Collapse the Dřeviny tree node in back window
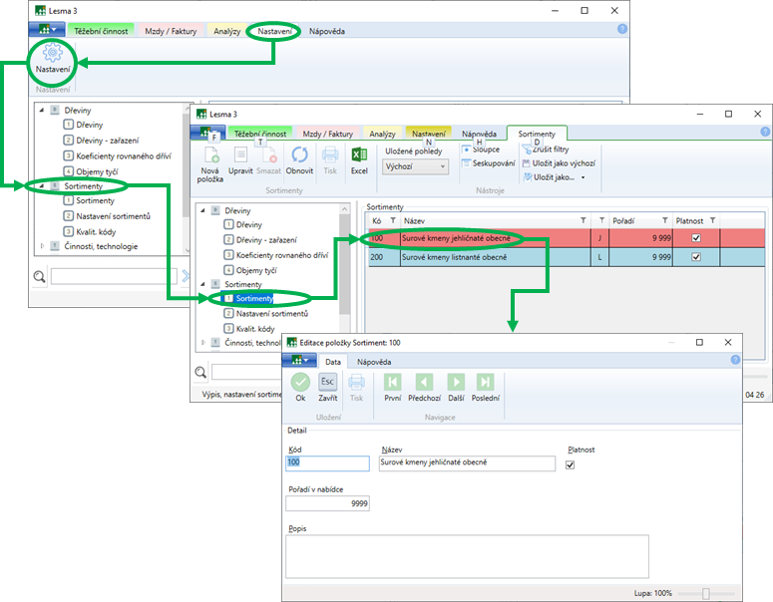Image resolution: width=773 pixels, height=602 pixels. coord(42,111)
